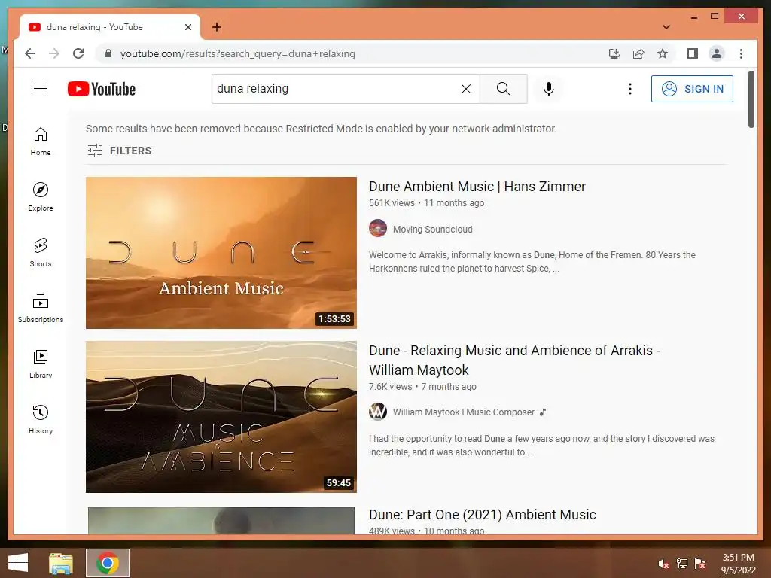
Task: Click the '7.6K views' text
Action: [x=391, y=387]
